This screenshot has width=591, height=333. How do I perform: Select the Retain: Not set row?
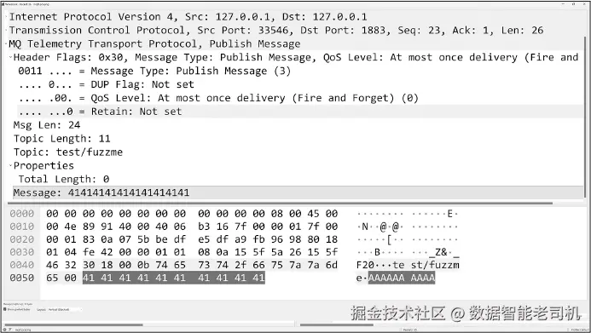(x=300, y=112)
